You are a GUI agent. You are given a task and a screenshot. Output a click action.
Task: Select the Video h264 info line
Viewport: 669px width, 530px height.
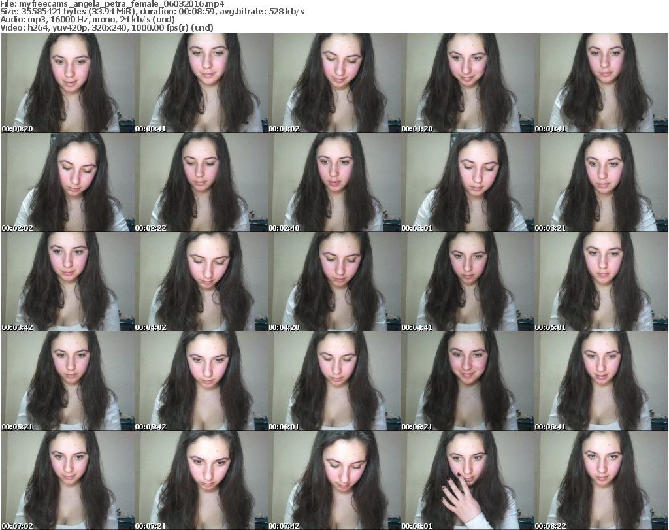pos(106,27)
